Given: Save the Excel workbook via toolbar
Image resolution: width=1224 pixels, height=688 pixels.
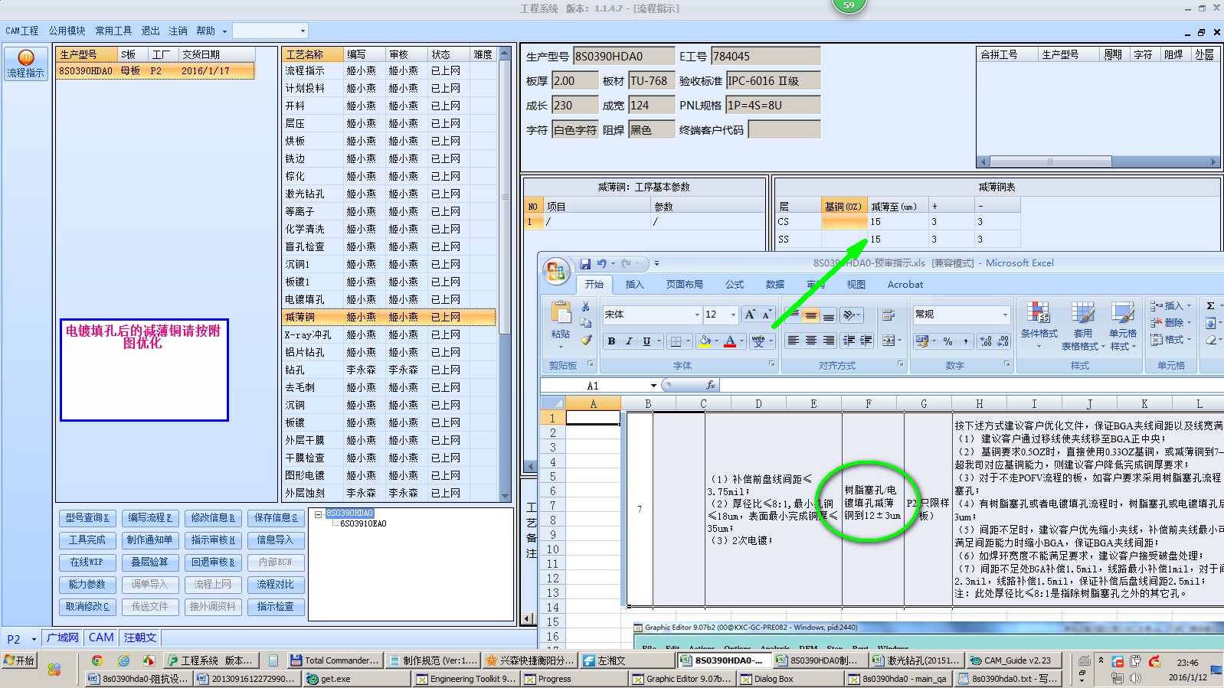Looking at the screenshot, I should click(x=585, y=264).
